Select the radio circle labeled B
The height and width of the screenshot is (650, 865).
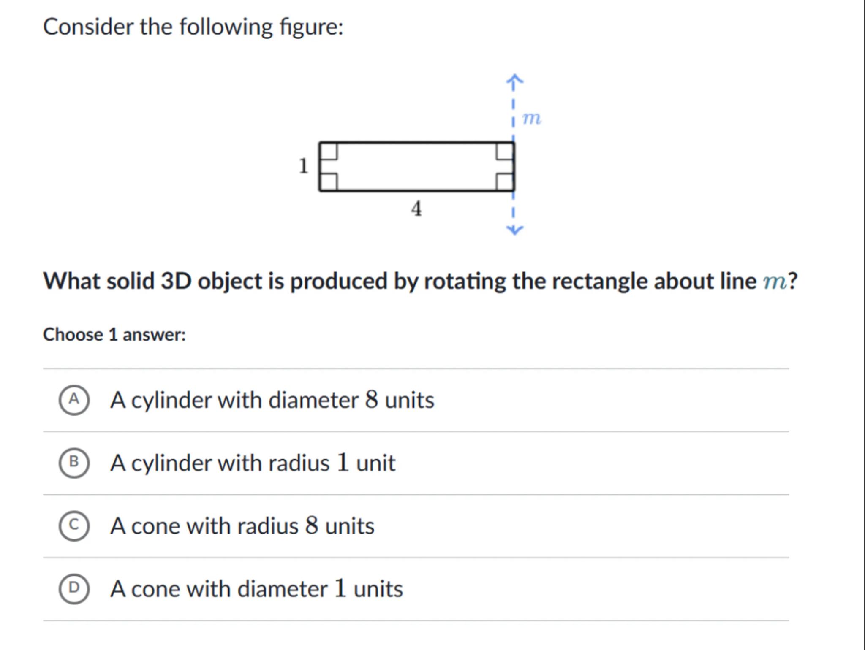[x=74, y=463]
